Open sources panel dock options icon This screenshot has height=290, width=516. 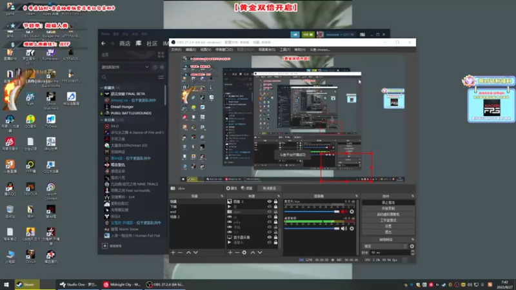tap(279, 196)
